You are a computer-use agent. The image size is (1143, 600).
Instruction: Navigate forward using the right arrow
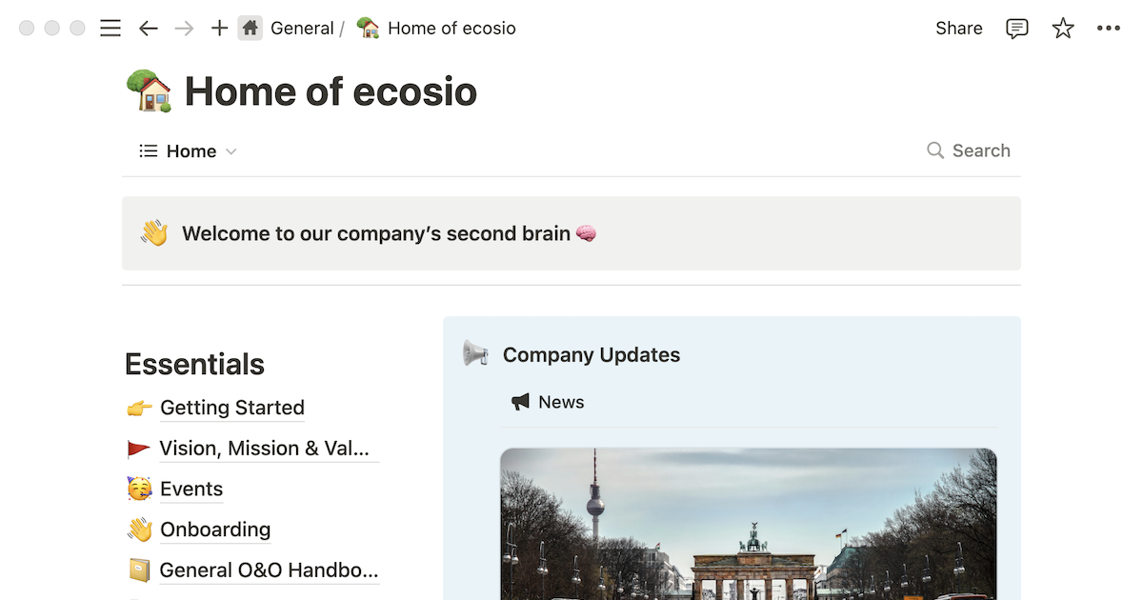point(184,28)
